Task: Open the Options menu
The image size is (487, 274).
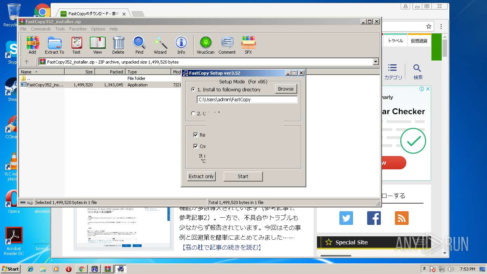Action: pyautogui.click(x=98, y=29)
